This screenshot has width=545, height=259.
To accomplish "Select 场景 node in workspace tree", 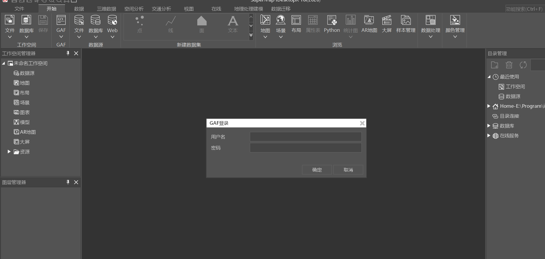I will 21,103.
